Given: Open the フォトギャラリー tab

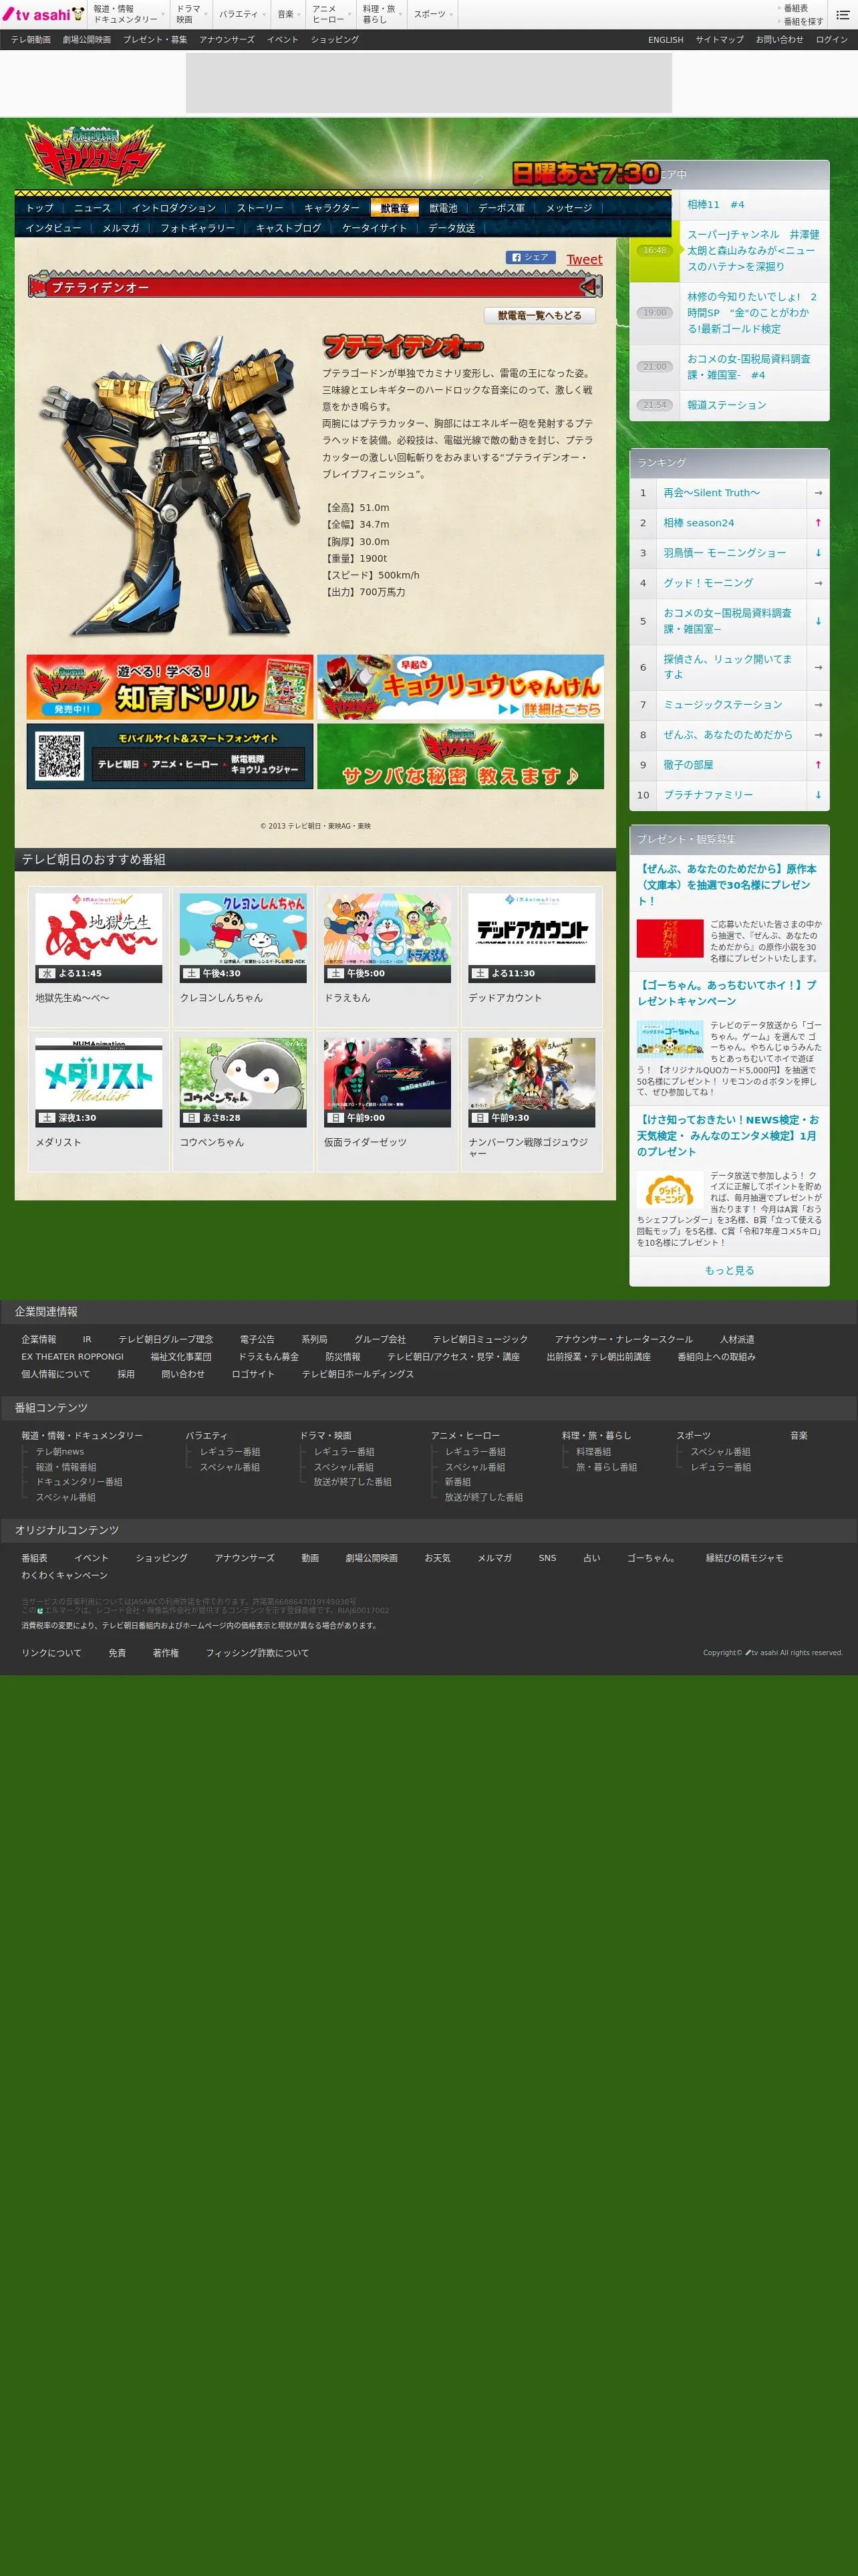Looking at the screenshot, I should tap(198, 228).
